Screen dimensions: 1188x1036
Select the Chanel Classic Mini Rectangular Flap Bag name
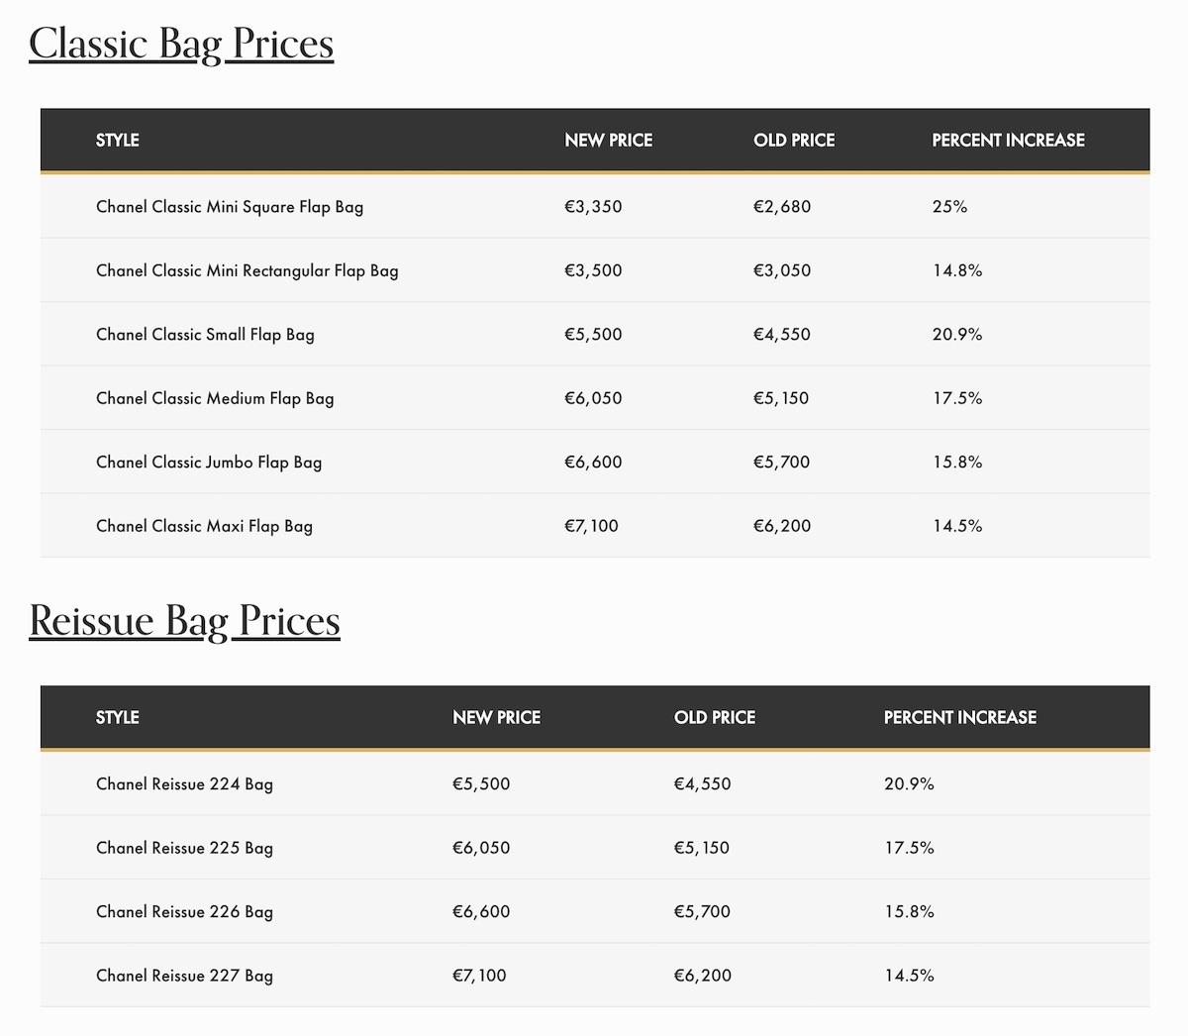click(x=247, y=271)
